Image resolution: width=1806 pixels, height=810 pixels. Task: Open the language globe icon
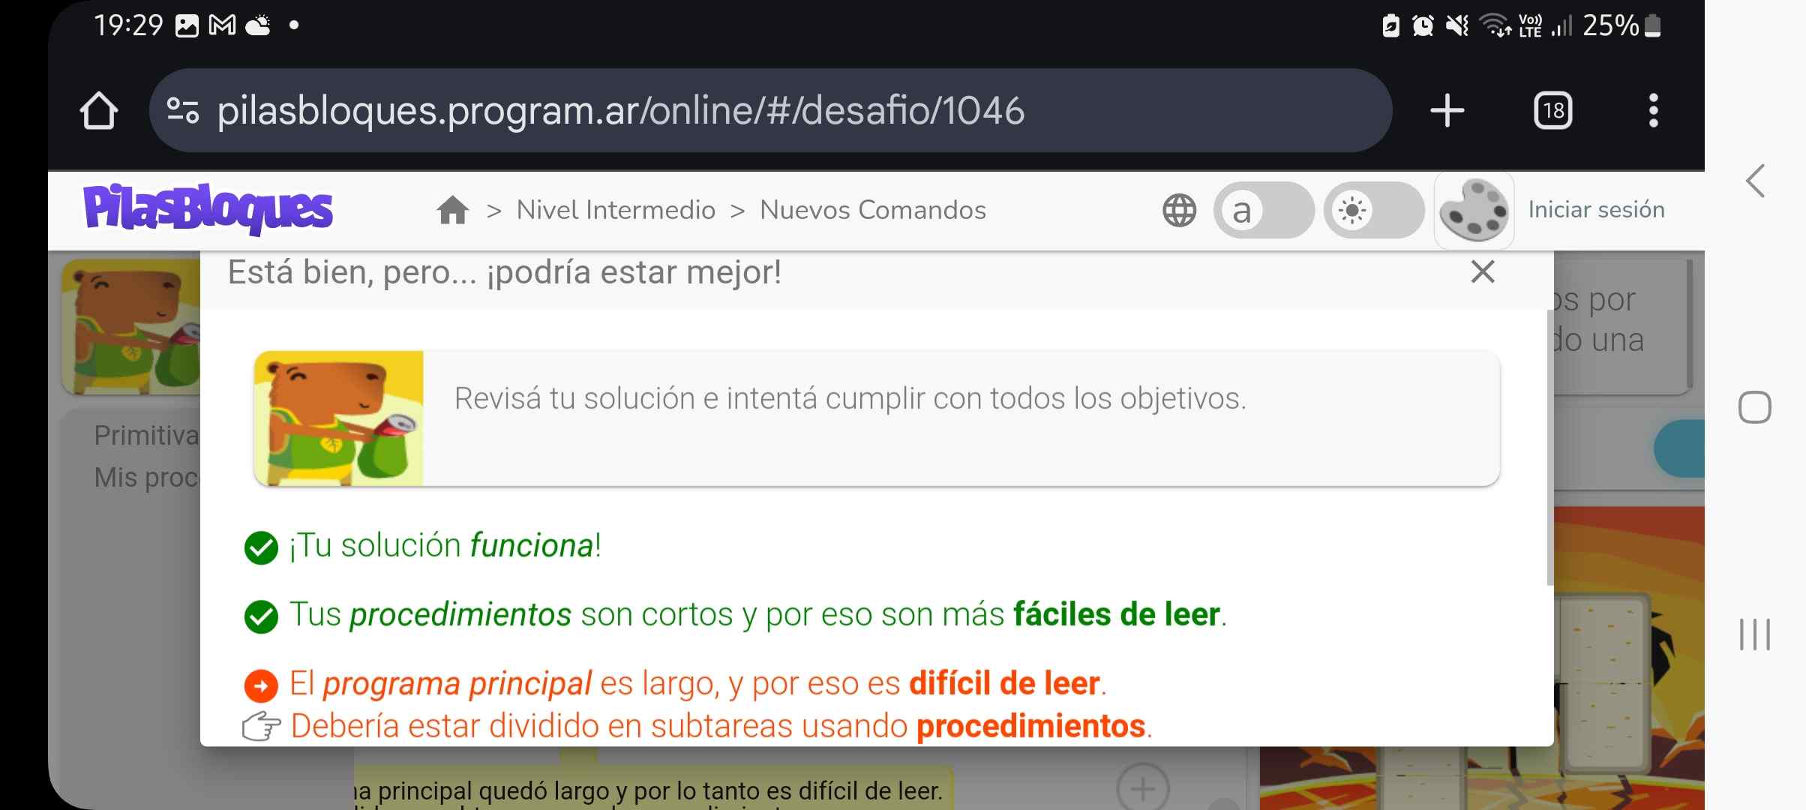(1179, 210)
